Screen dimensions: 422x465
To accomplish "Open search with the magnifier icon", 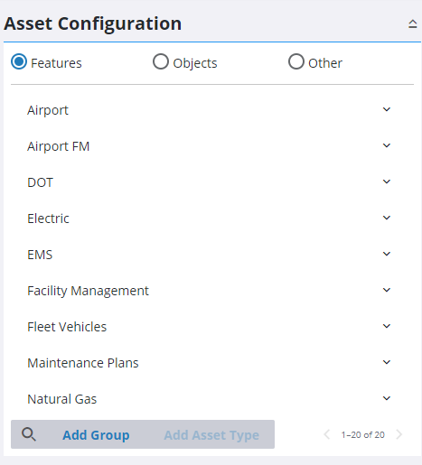I will (x=29, y=434).
